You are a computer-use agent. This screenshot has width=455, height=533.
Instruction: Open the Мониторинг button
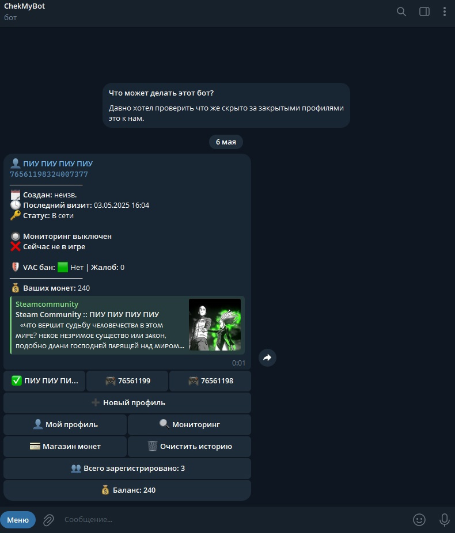(189, 425)
